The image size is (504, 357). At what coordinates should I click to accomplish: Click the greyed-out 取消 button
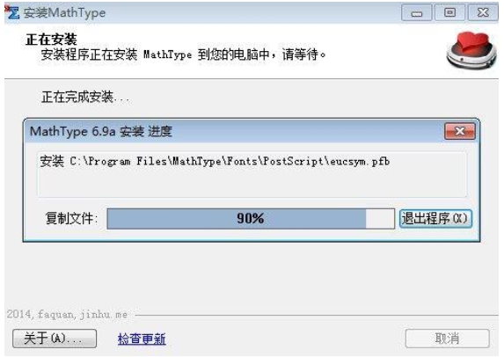447,339
